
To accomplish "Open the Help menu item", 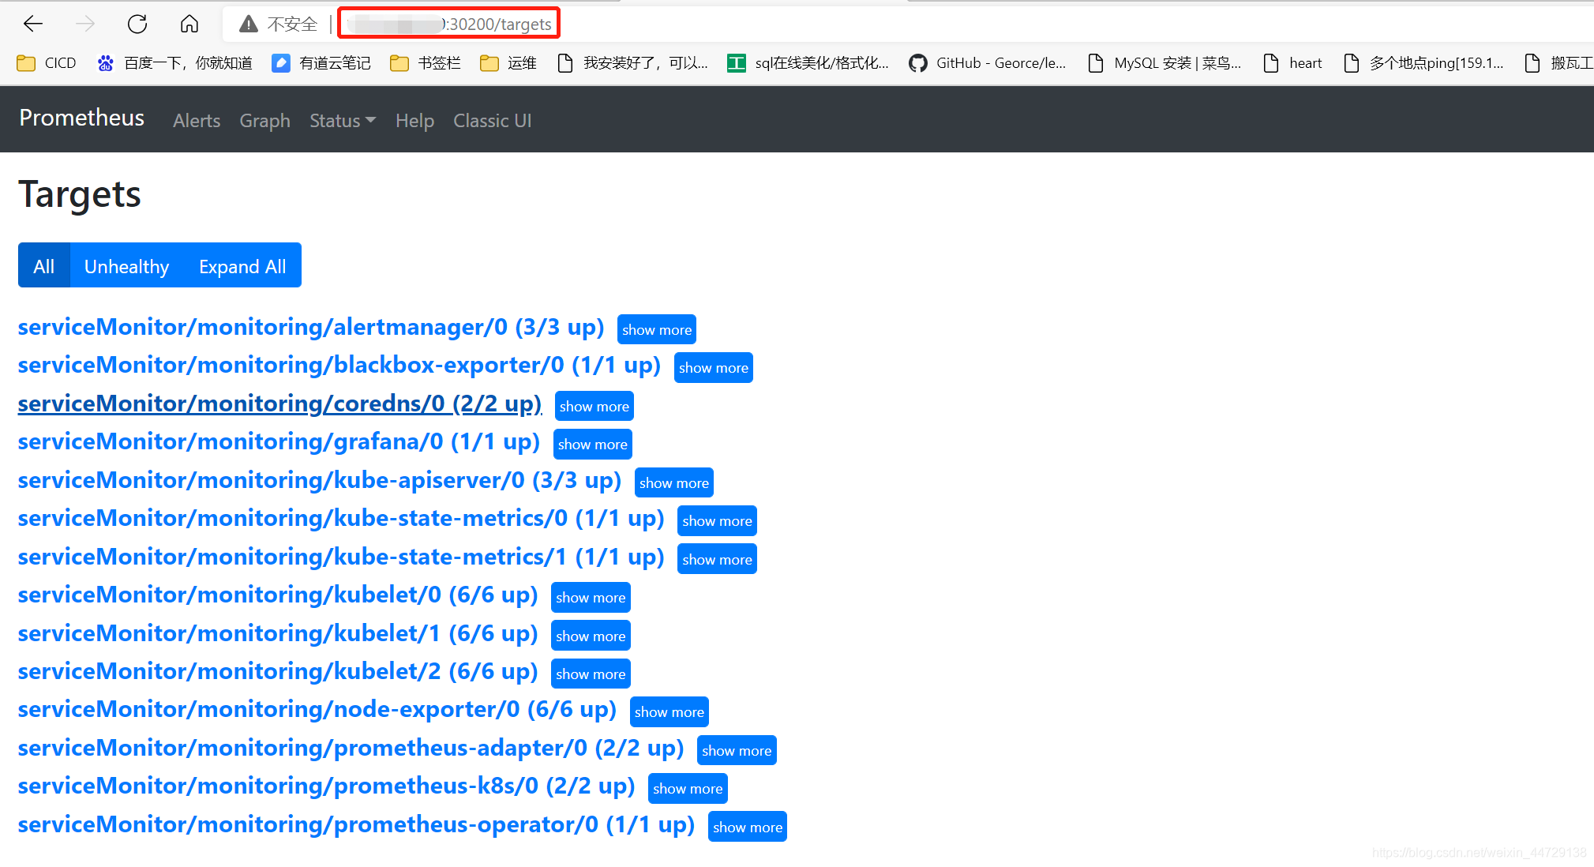I will point(414,121).
